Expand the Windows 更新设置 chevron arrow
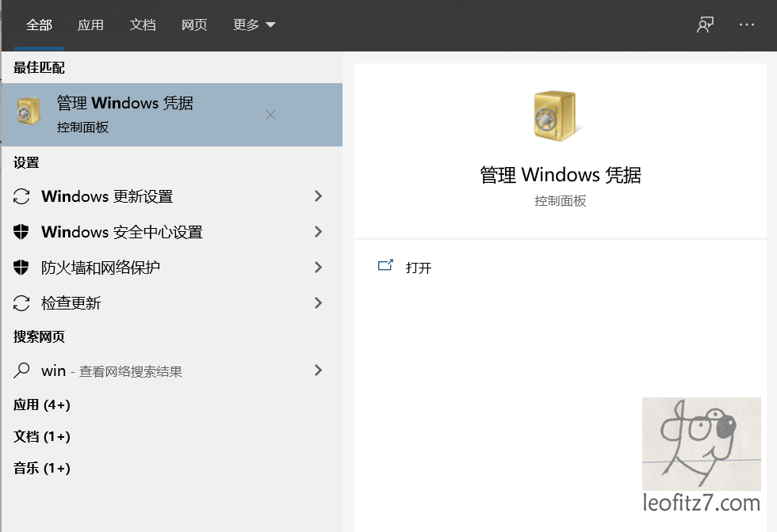 click(x=318, y=196)
